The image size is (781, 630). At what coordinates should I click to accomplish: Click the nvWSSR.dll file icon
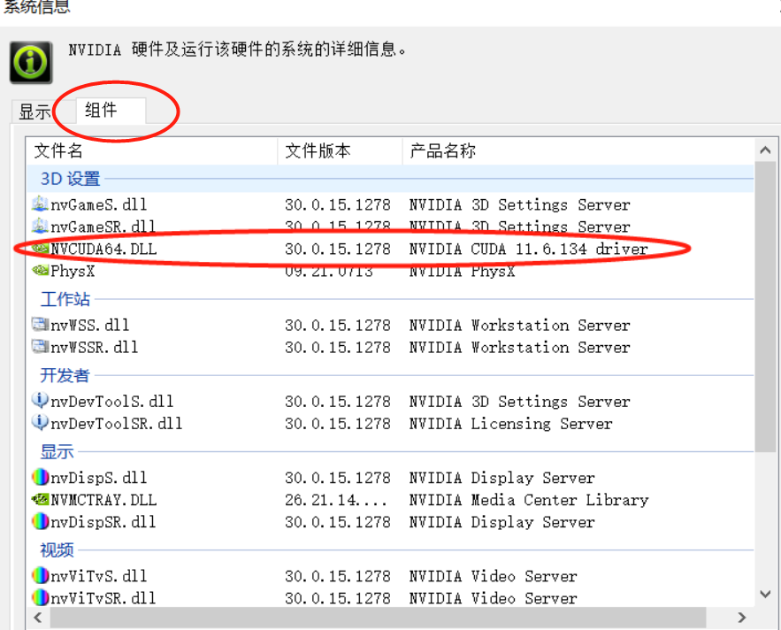coord(40,346)
